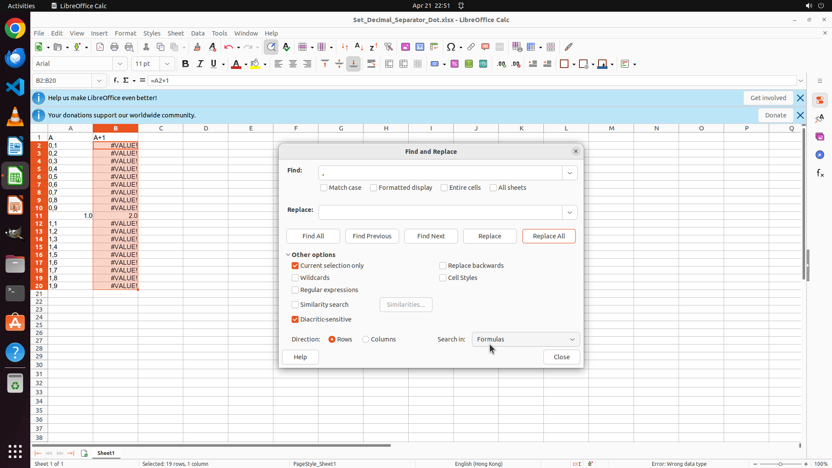Click the Bold formatting icon
The width and height of the screenshot is (832, 468).
[x=185, y=64]
